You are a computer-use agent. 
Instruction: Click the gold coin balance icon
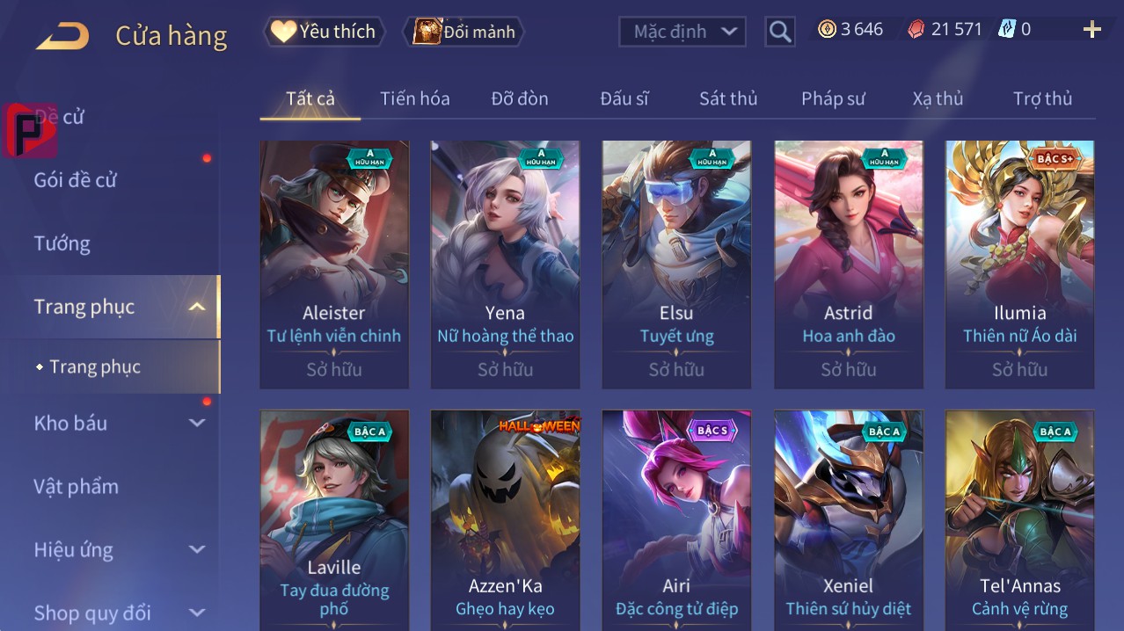(x=827, y=29)
